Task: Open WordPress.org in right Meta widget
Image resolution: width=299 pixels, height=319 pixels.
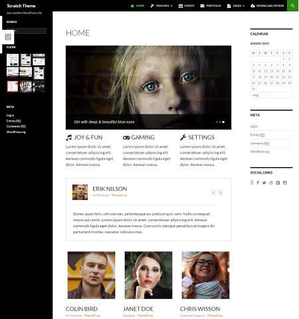Action: [x=260, y=152]
